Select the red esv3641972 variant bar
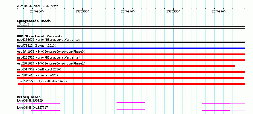The height and width of the screenshot is (114, 253). [x=131, y=54]
